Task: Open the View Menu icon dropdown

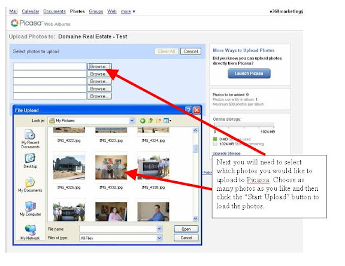Action: click(x=167, y=121)
